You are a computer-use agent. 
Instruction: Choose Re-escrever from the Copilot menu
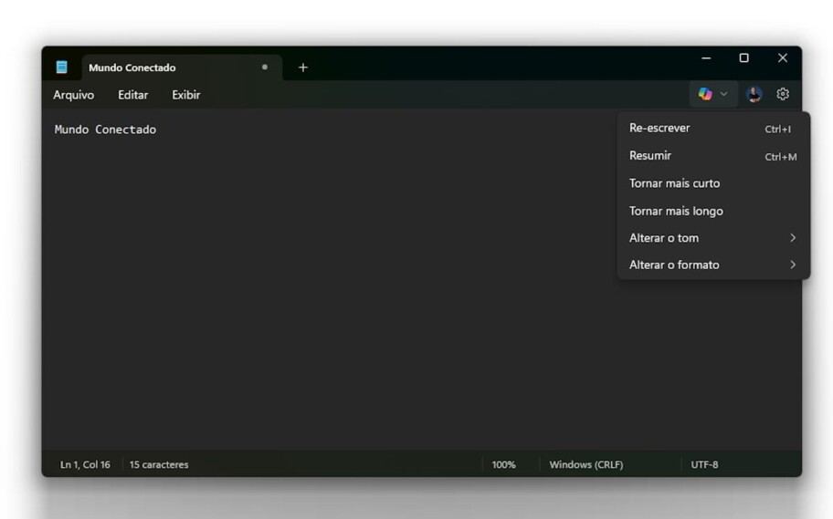pyautogui.click(x=713, y=128)
